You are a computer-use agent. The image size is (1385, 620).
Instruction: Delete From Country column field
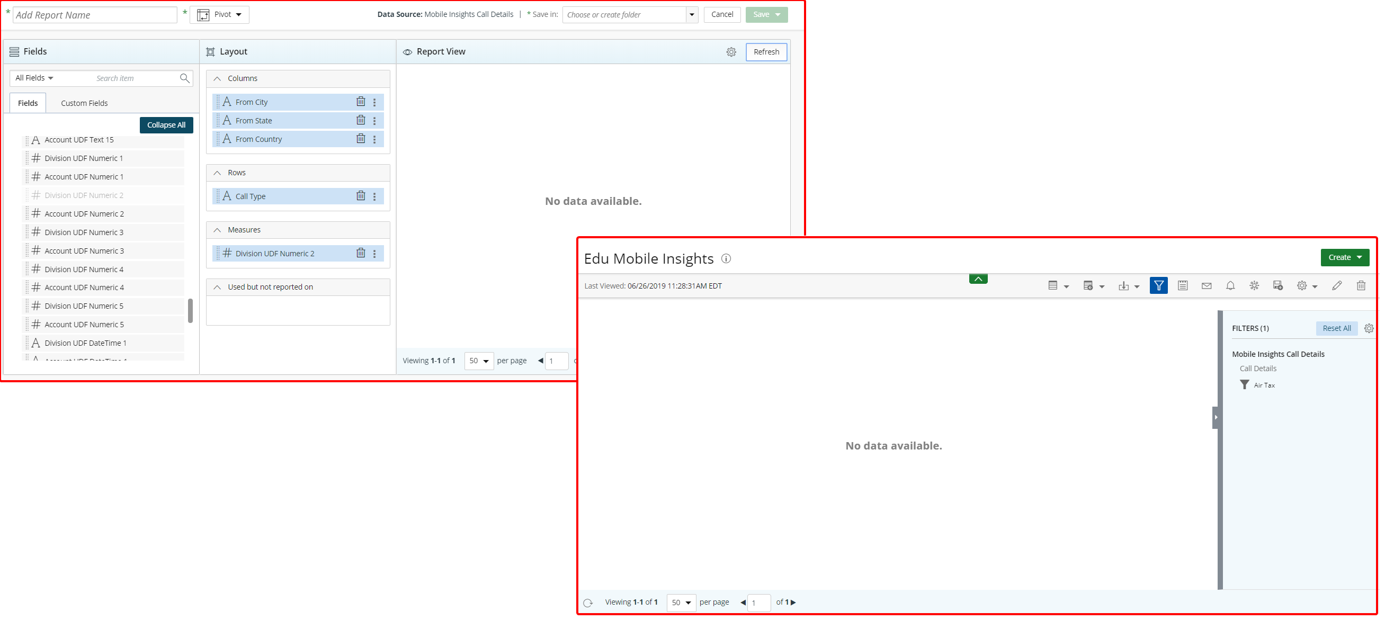361,139
